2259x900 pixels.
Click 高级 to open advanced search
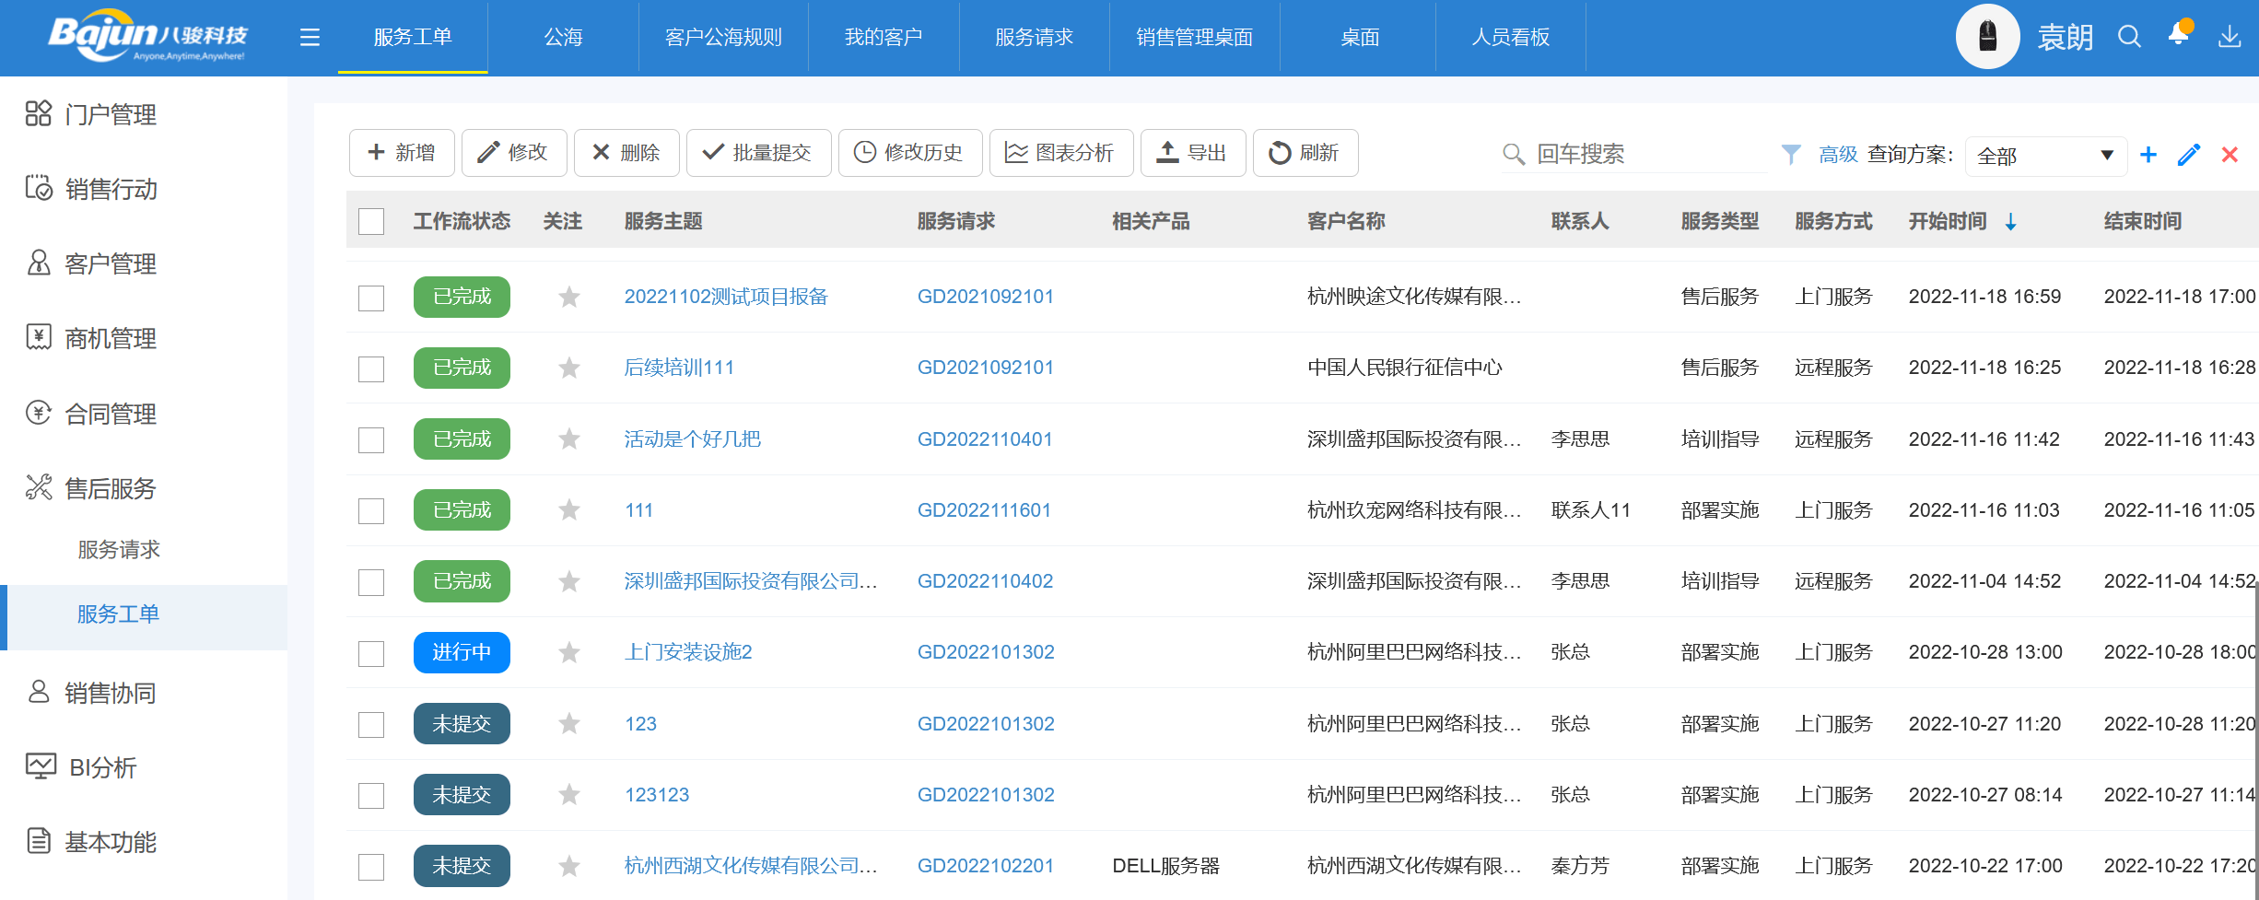(1837, 155)
